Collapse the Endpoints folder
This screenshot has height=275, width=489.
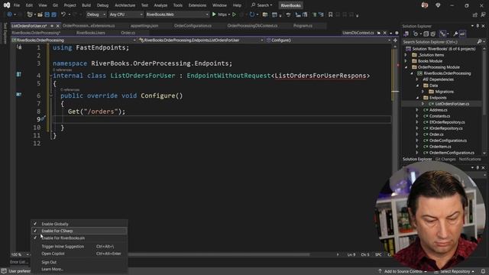click(417, 98)
